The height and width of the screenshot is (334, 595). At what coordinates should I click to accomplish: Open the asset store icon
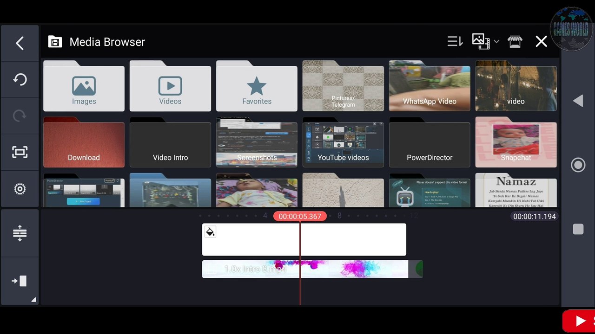(515, 42)
